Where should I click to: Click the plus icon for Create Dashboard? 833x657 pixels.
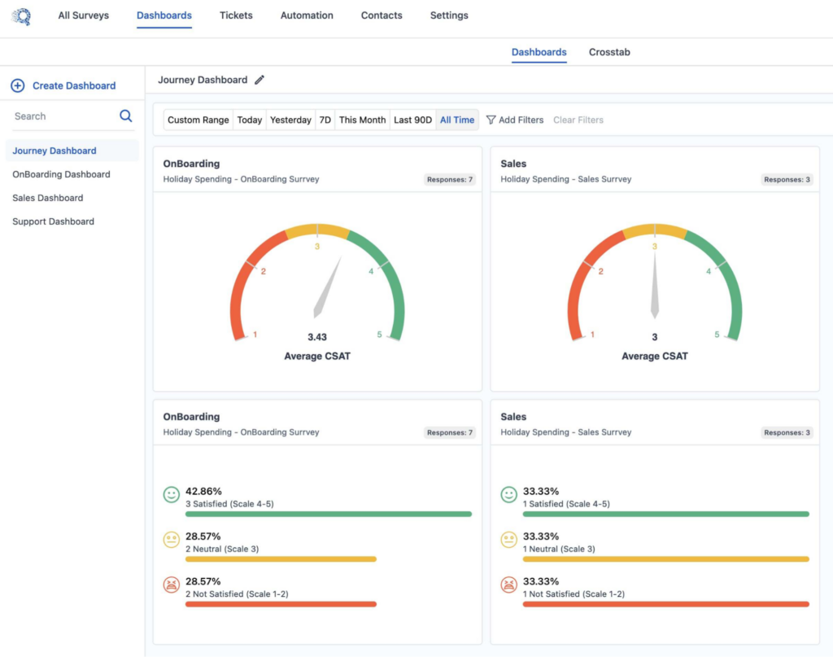(x=17, y=85)
